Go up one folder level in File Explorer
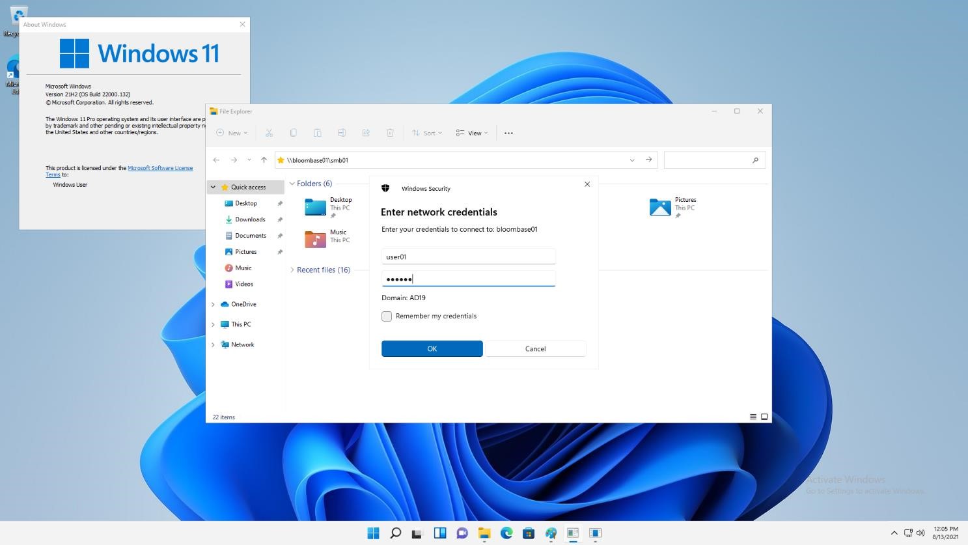The width and height of the screenshot is (968, 545). tap(264, 160)
